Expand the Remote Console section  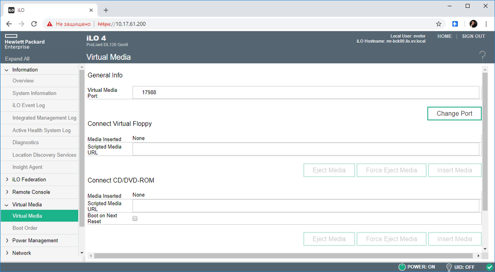(7, 192)
